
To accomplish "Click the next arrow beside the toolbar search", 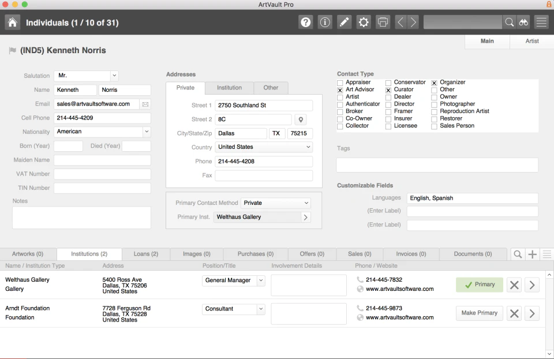I will 413,21.
